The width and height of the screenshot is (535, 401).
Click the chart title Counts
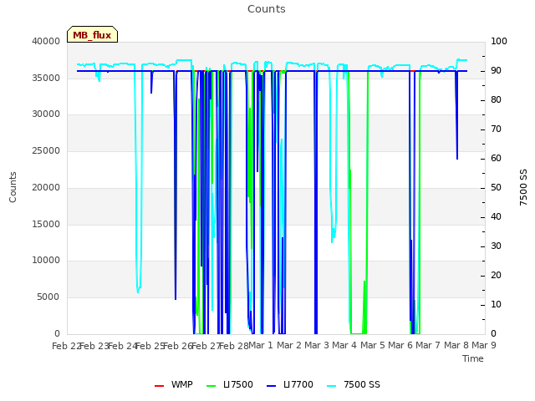click(267, 9)
